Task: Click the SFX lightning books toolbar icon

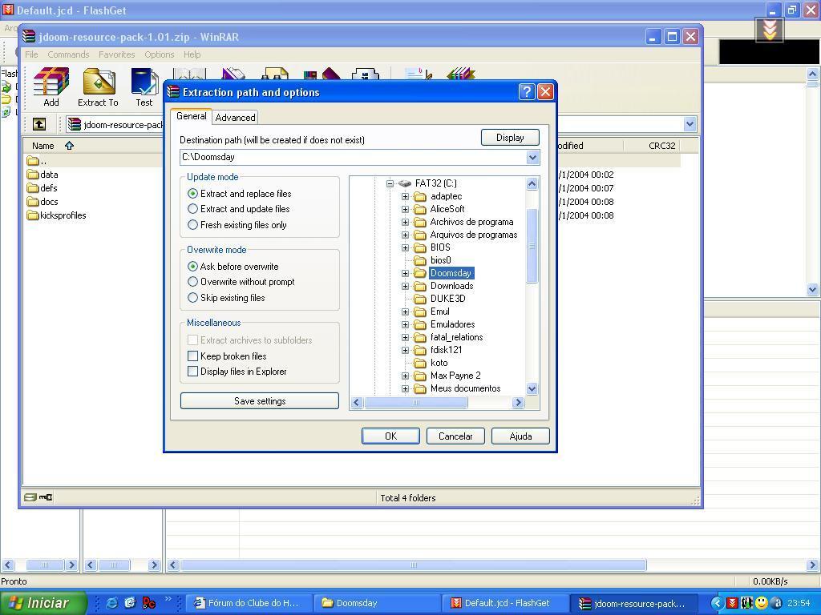Action: [461, 74]
